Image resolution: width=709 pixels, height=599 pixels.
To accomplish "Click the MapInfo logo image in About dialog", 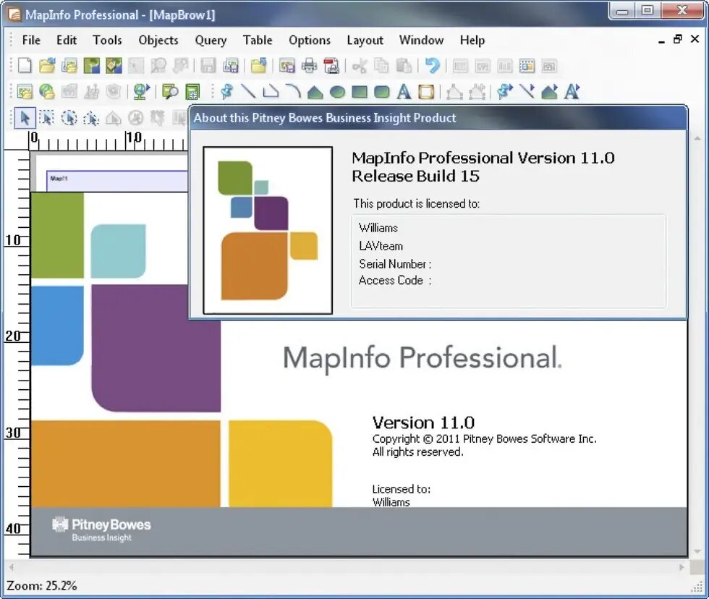I will (x=268, y=230).
